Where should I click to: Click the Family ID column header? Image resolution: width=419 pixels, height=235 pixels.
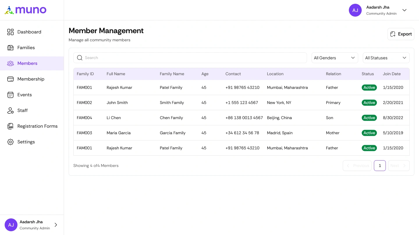[85, 74]
